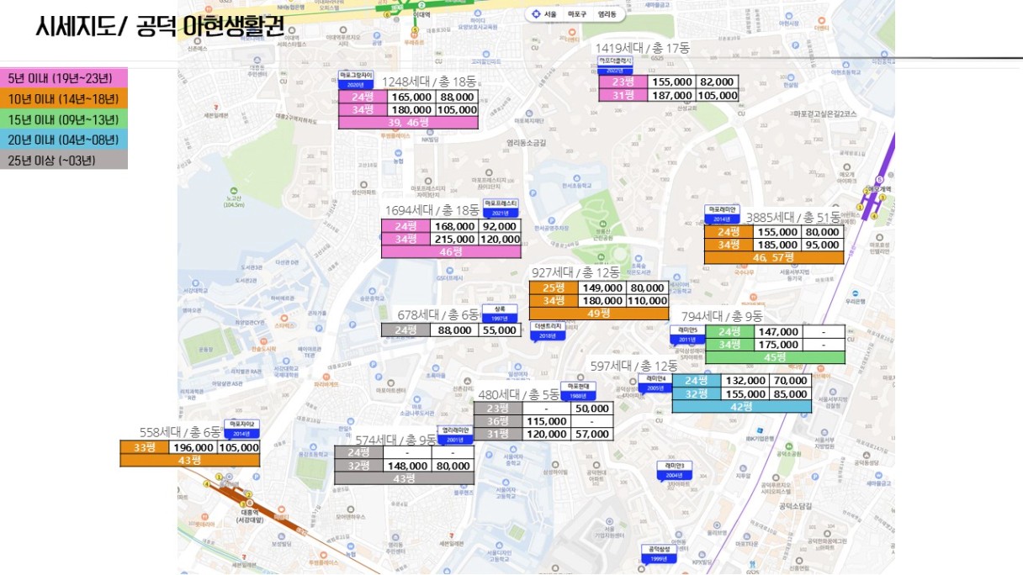
Task: Click the 794세대 / 총 9동 heading
Action: 721,316
